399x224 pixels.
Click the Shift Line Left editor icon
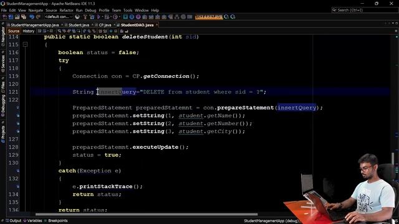[x=100, y=31]
